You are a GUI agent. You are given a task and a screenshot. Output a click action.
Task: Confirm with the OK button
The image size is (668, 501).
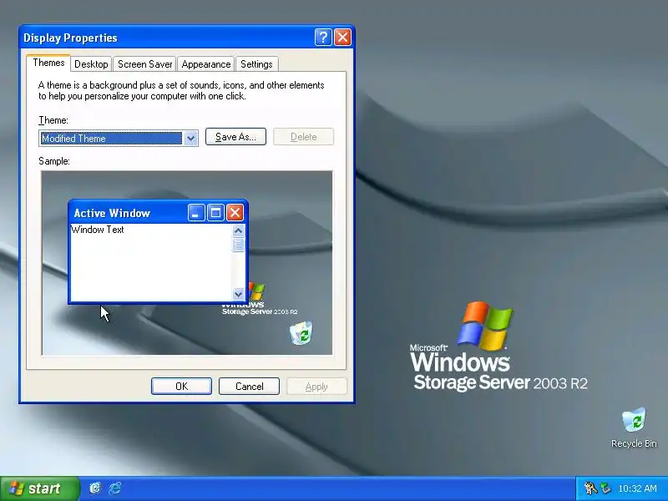[x=181, y=386]
